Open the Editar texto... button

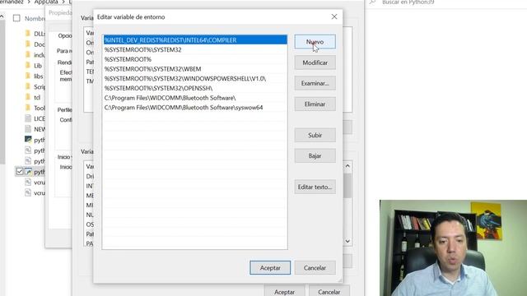[315, 187]
